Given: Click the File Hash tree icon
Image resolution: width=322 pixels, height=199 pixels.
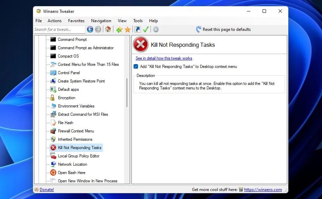Looking at the screenshot, I should click(x=53, y=123).
